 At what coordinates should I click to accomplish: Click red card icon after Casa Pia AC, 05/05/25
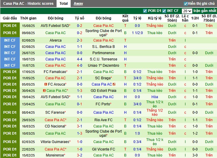click(115, 84)
